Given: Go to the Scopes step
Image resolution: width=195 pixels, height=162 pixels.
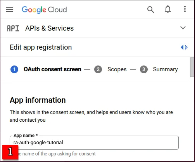Looking at the screenshot, I should point(117,69).
